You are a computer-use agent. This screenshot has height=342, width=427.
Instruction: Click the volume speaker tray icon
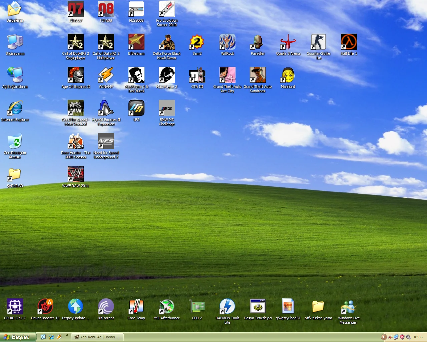pos(408,337)
